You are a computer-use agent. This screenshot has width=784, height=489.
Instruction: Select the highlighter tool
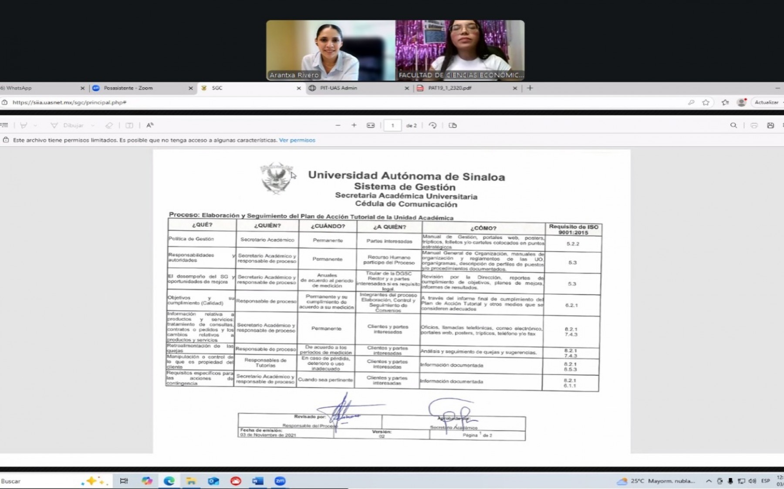[23, 125]
